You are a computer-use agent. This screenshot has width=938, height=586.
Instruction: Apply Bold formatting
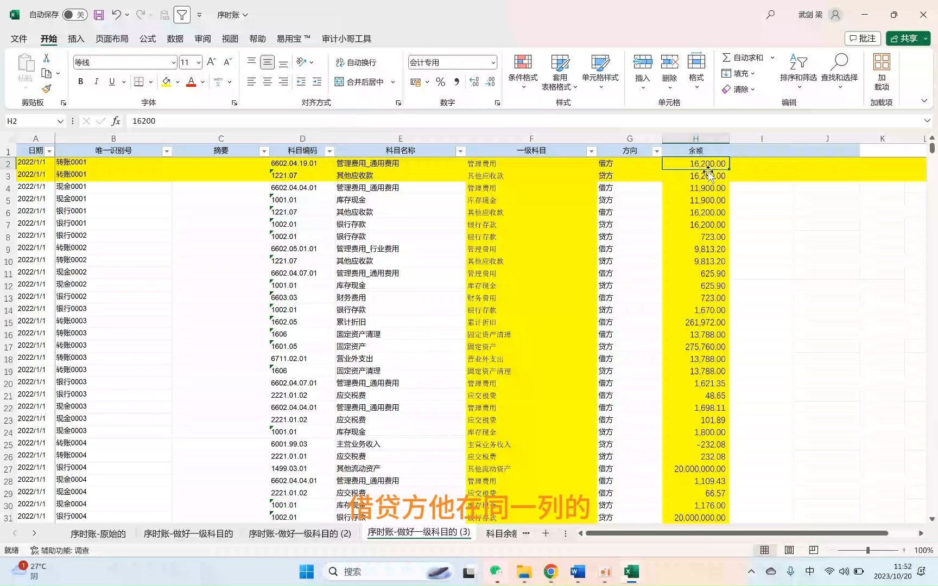[x=80, y=81]
